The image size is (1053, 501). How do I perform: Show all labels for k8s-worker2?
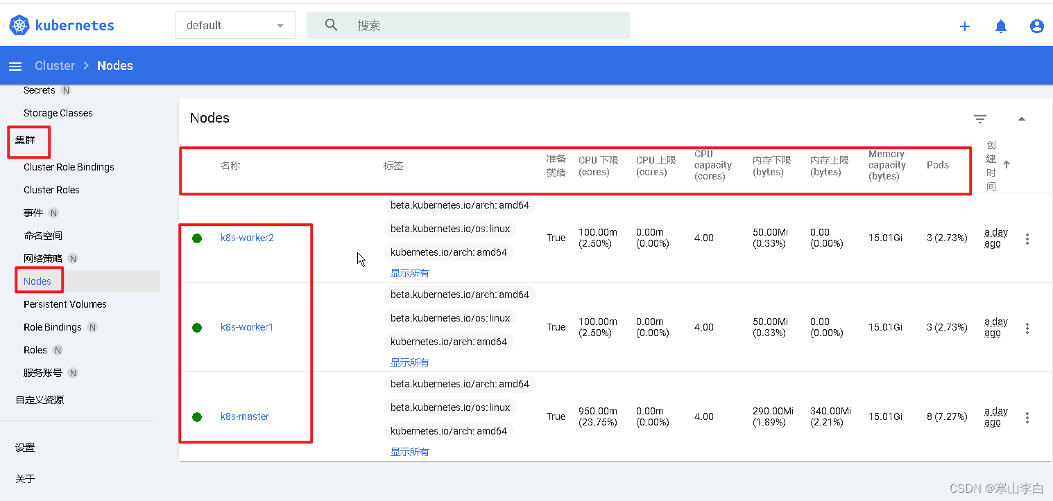tap(409, 273)
